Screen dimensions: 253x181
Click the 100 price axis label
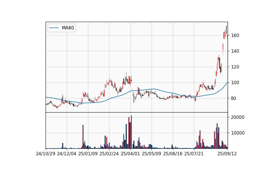235,83
